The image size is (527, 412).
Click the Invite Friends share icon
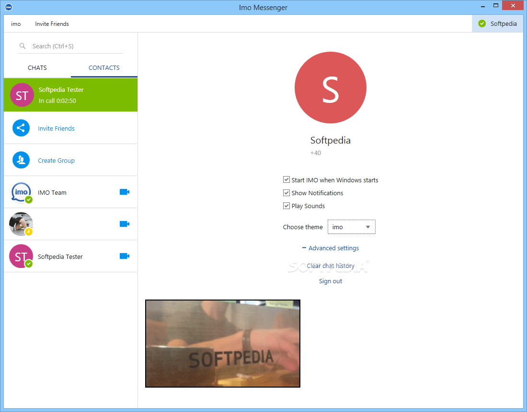tap(21, 128)
